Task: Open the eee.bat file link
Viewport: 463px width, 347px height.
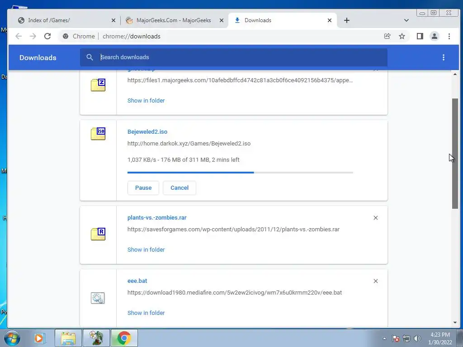Action: point(137,281)
